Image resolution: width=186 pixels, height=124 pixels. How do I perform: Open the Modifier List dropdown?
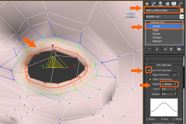click(182, 17)
